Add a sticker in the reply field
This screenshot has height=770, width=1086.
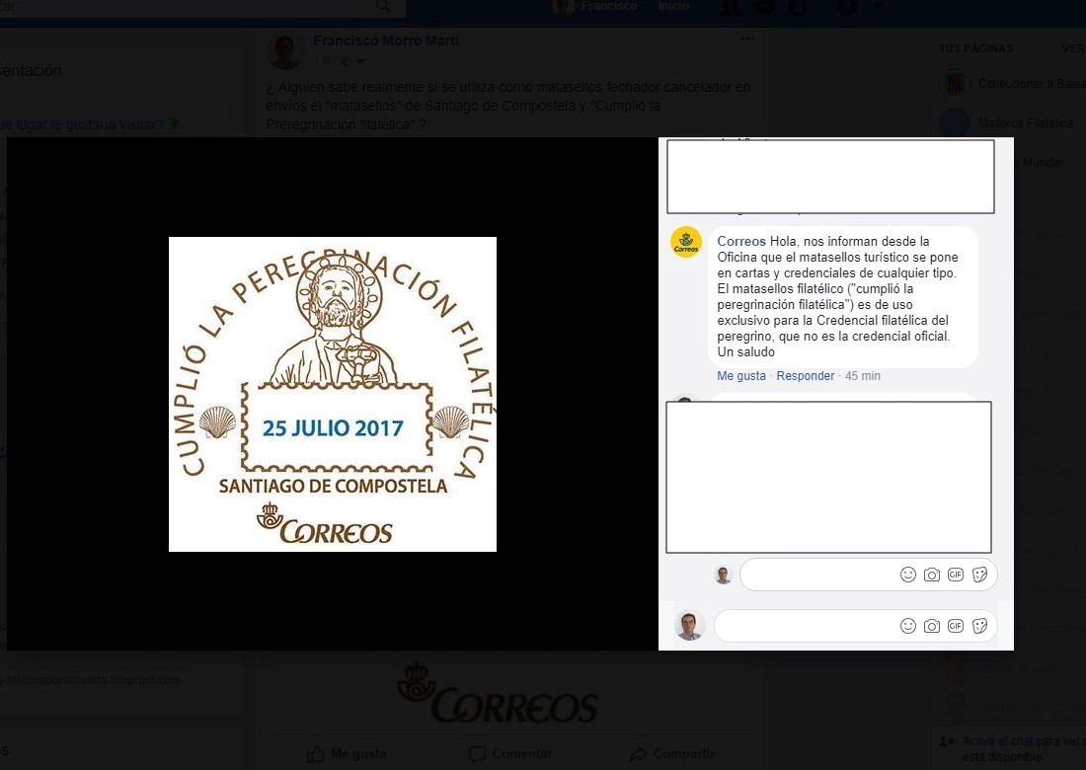pos(980,575)
